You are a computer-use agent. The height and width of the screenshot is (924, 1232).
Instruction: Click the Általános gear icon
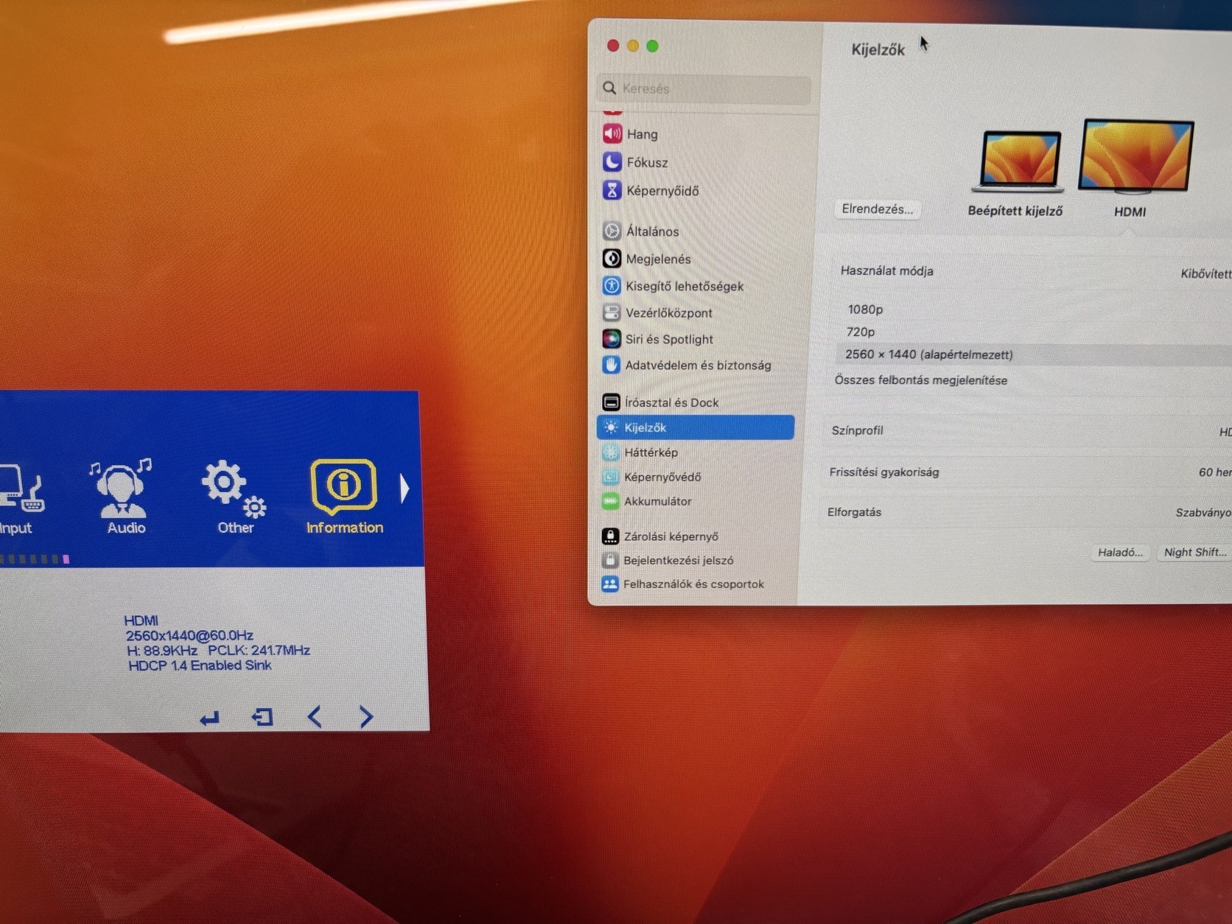[612, 231]
